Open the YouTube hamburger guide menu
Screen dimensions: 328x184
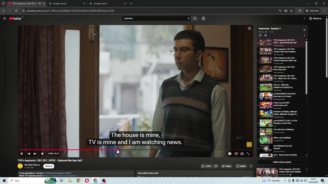(4, 18)
